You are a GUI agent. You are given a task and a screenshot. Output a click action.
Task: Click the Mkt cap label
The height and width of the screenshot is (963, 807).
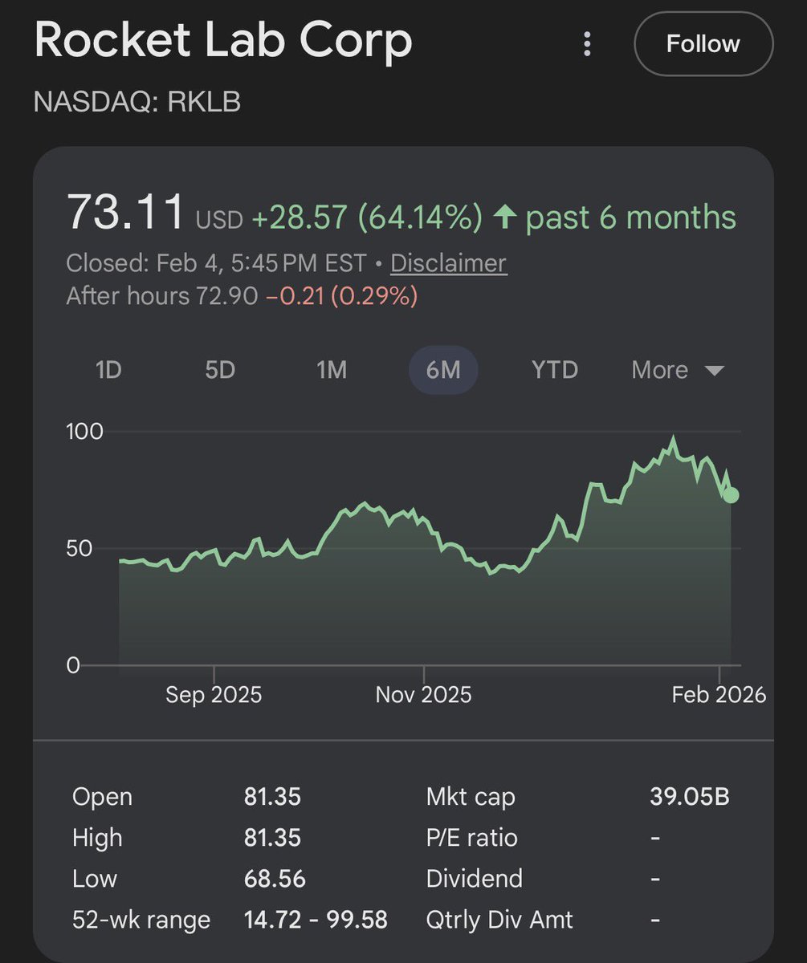click(x=471, y=797)
